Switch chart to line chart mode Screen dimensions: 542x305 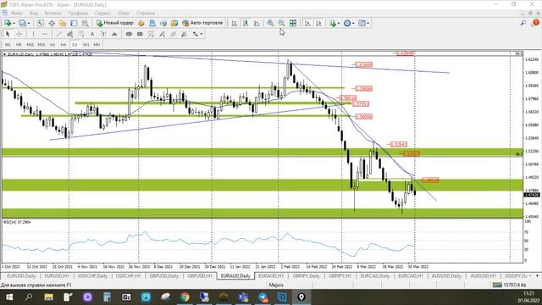(257, 23)
